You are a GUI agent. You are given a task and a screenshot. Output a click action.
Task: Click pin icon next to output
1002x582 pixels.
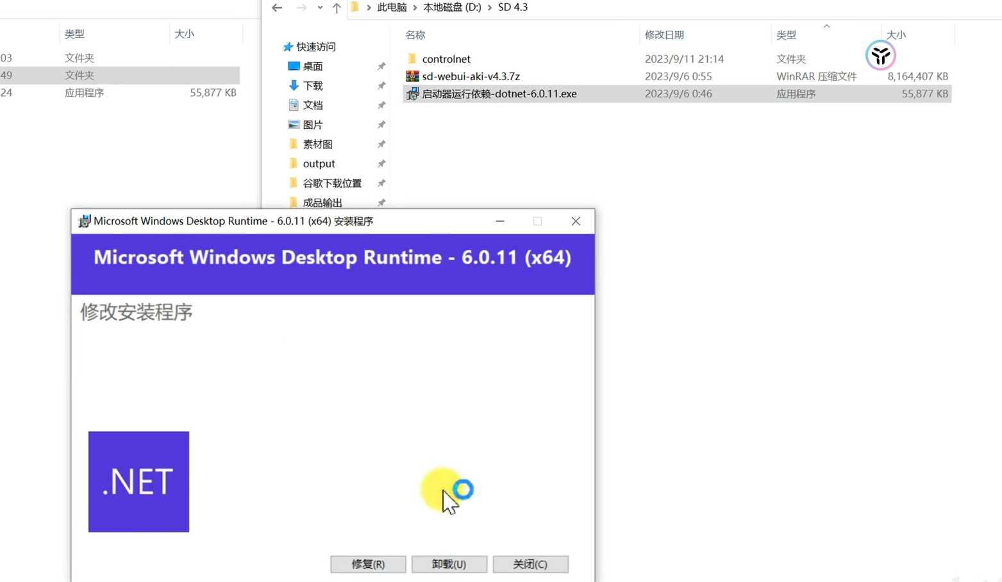point(381,163)
